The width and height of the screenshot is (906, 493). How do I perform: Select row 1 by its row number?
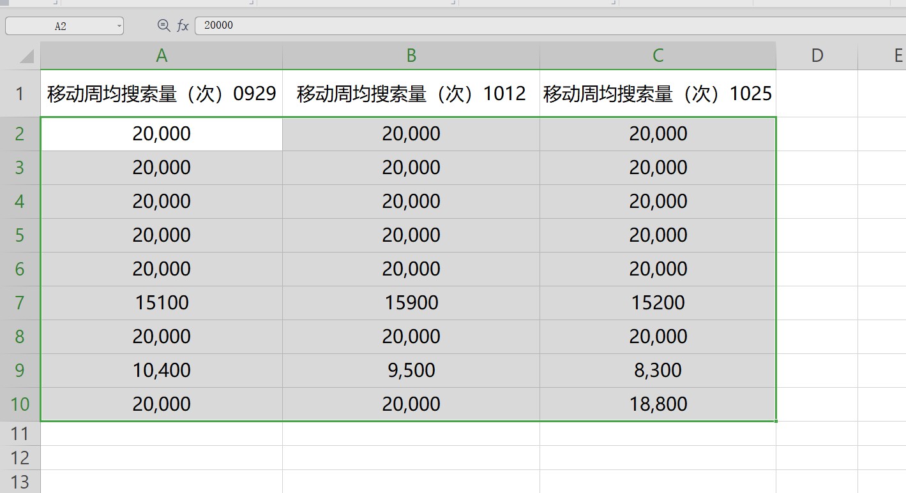point(20,94)
